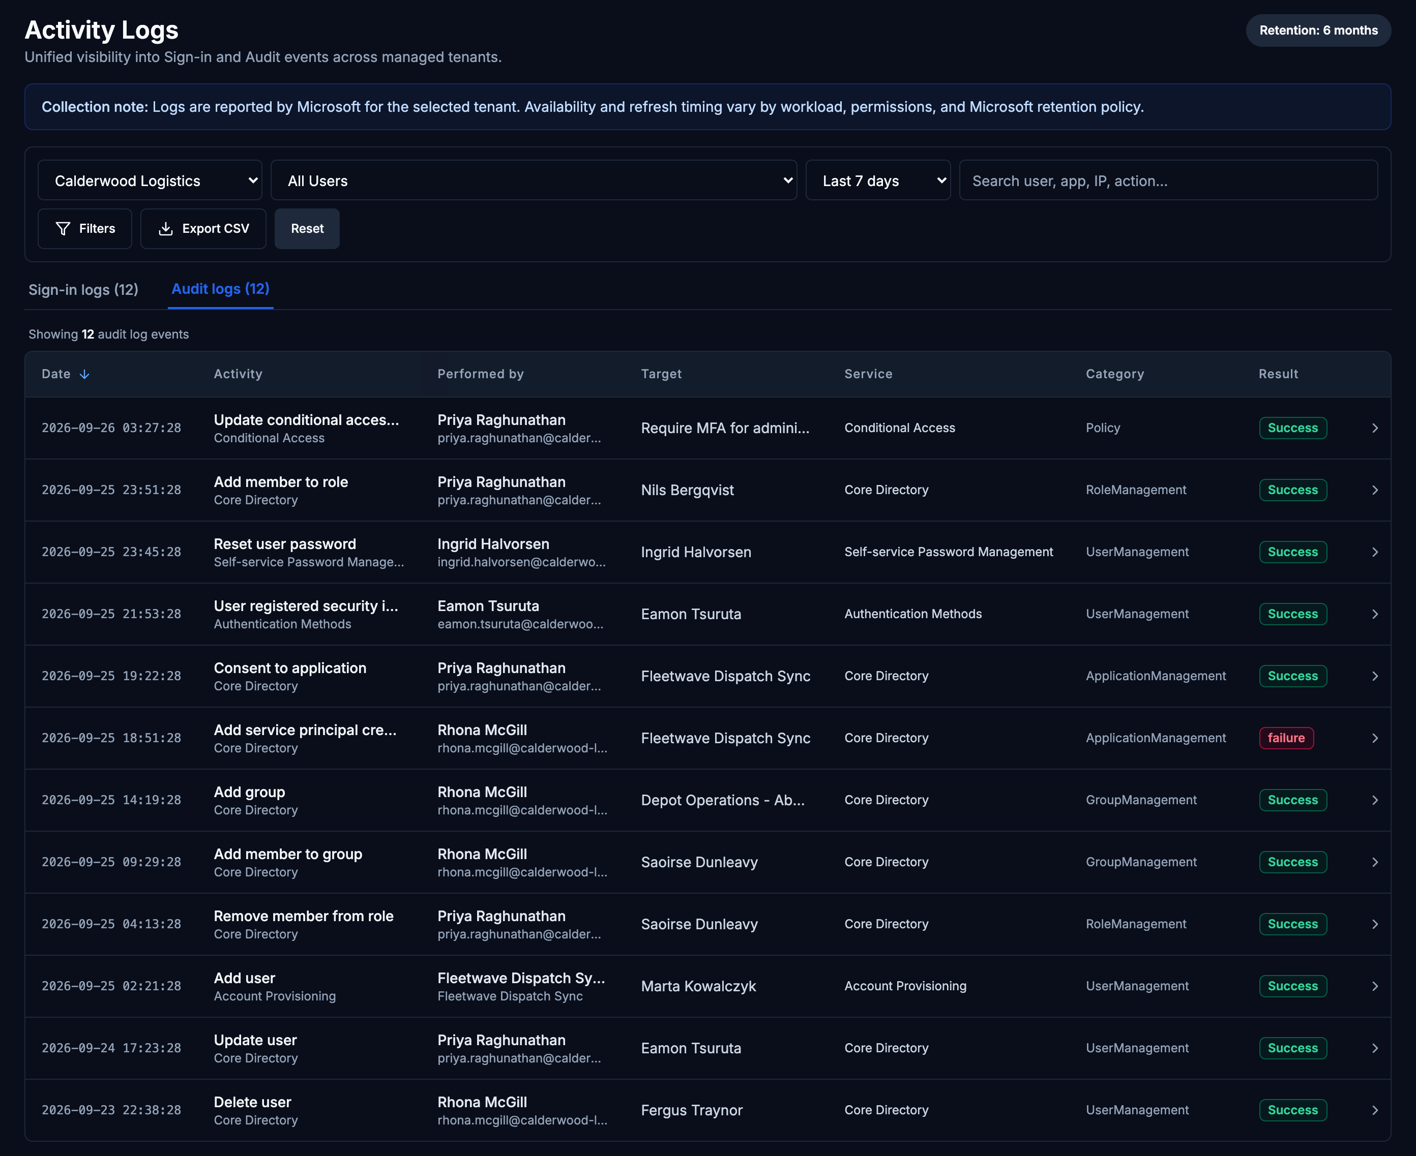Click the Activity column header
Image resolution: width=1416 pixels, height=1156 pixels.
(238, 374)
